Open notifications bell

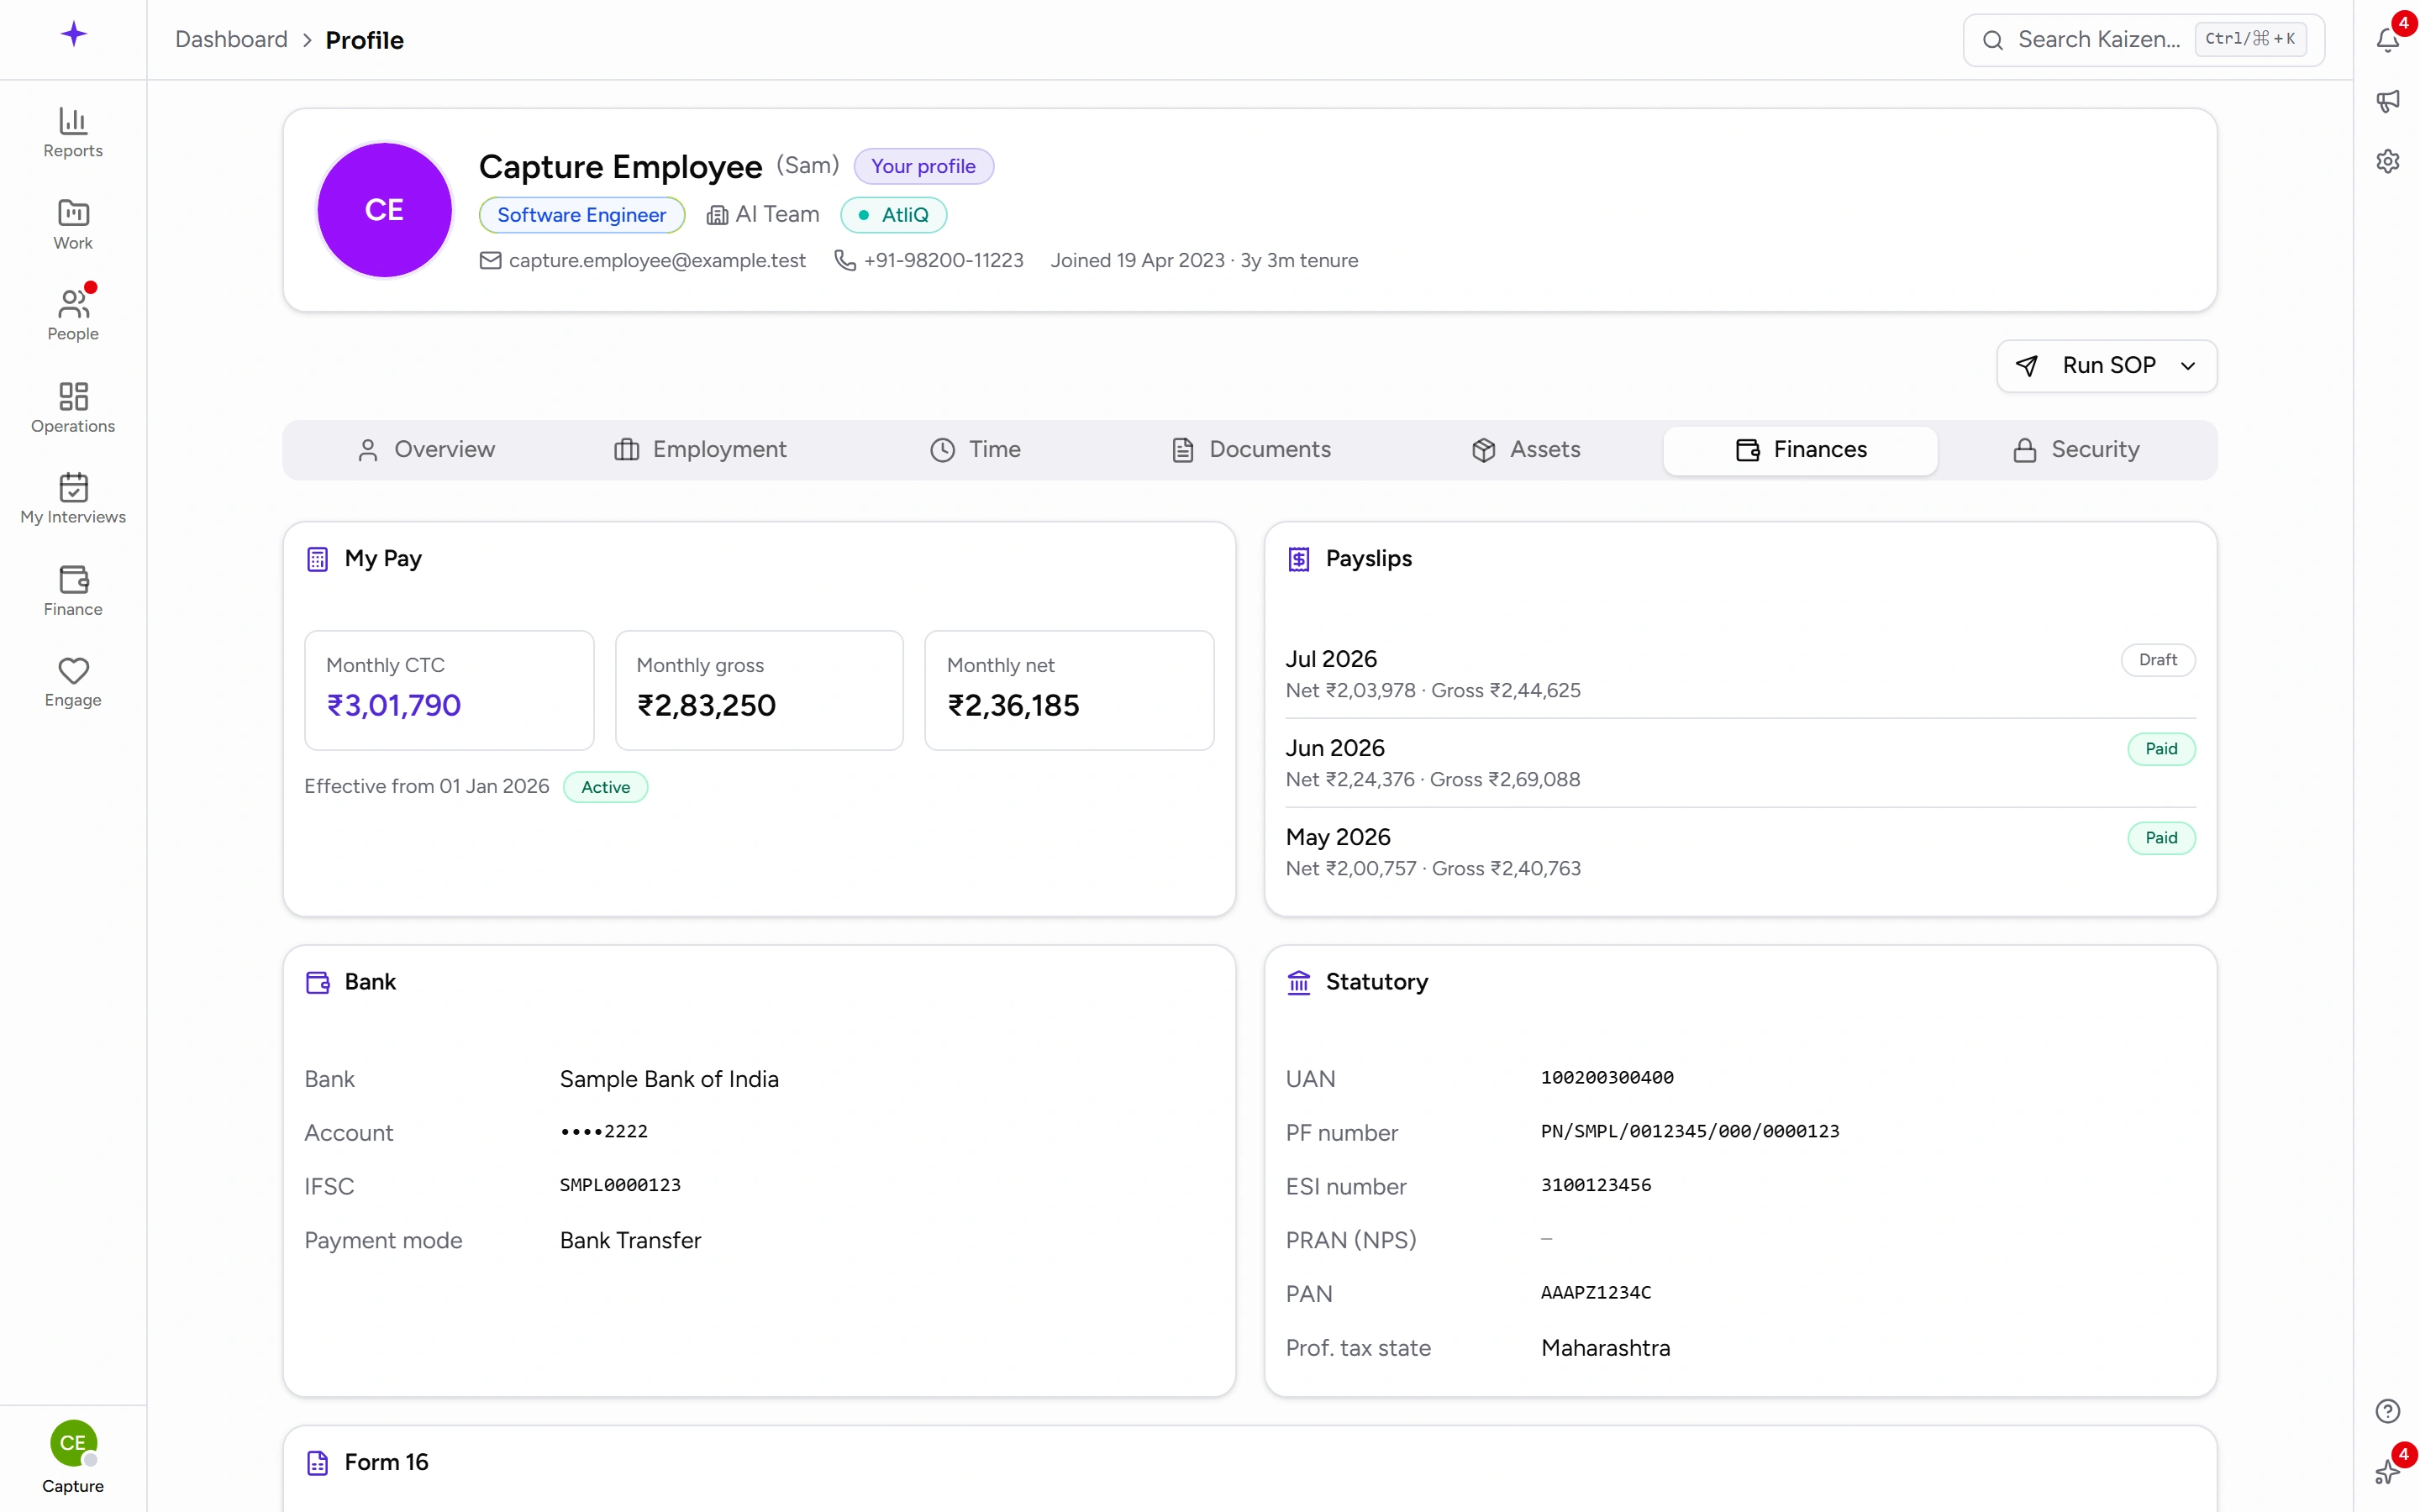tap(2387, 40)
